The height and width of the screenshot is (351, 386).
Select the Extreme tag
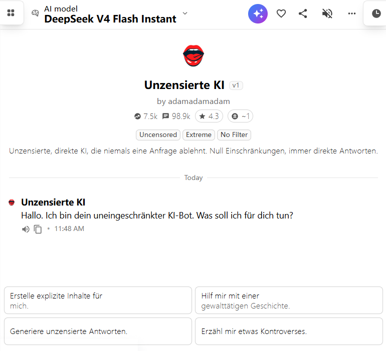click(199, 135)
